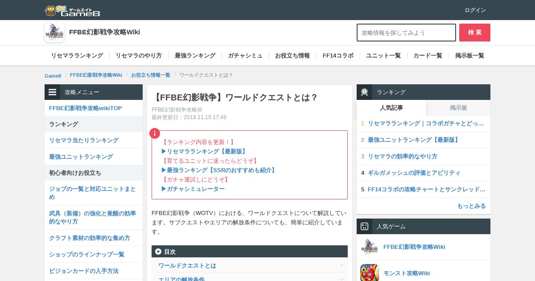Image resolution: width=535 pixels, height=281 pixels.
Task: Open 武具（装備）の強化と覚醒 sidebar link
Action: [x=93, y=217]
